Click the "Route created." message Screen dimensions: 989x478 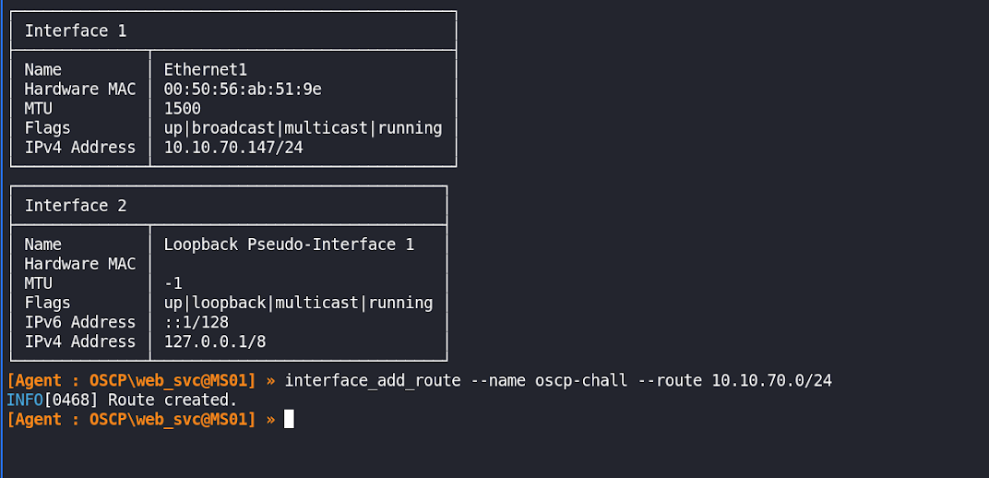pyautogui.click(x=173, y=400)
